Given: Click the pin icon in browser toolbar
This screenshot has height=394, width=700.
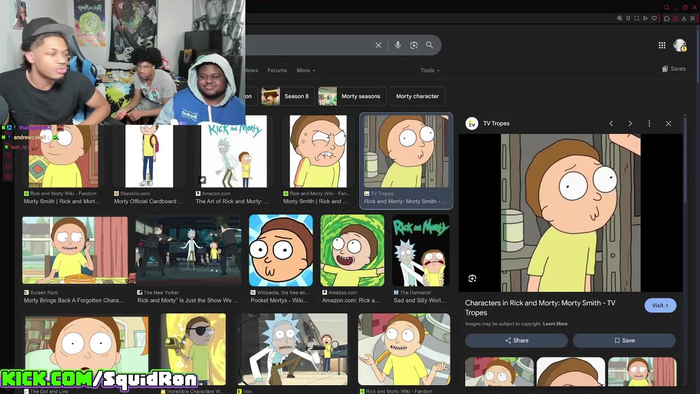Looking at the screenshot, I should [628, 18].
